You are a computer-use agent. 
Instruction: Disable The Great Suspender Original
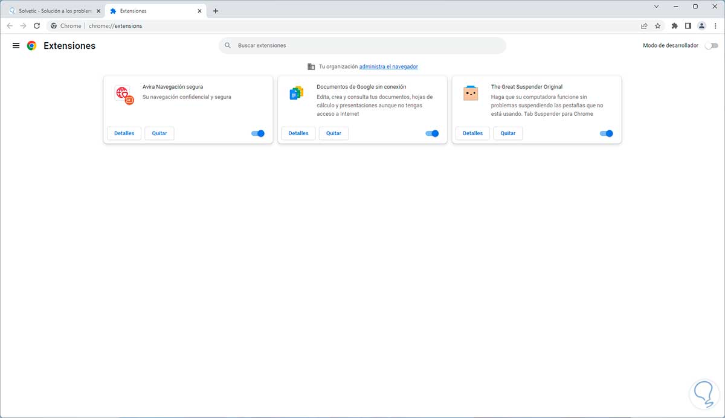pyautogui.click(x=607, y=133)
